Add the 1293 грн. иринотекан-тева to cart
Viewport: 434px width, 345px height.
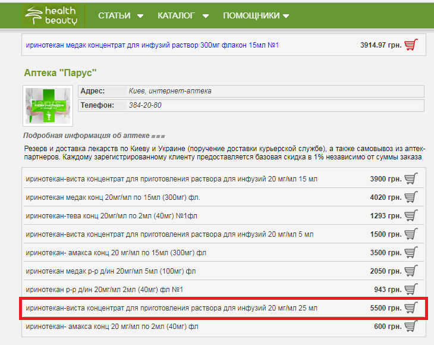411,215
